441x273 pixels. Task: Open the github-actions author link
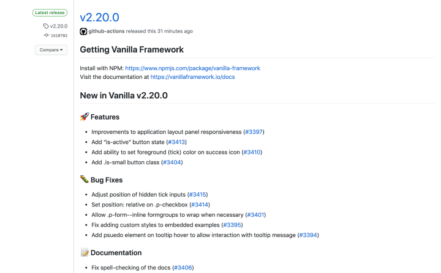107,31
